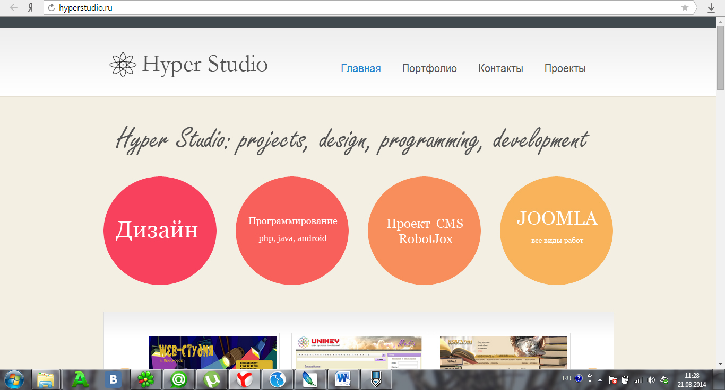Viewport: 725px width, 390px height.
Task: Select the orange JOOMLA circle
Action: 556,231
